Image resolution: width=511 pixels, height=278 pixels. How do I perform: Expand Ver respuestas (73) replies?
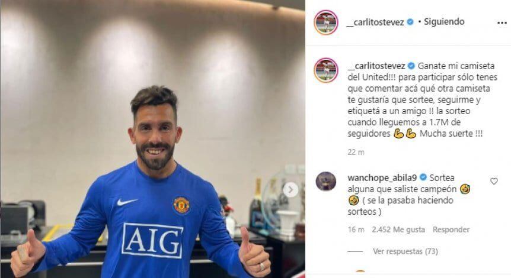pyautogui.click(x=405, y=251)
